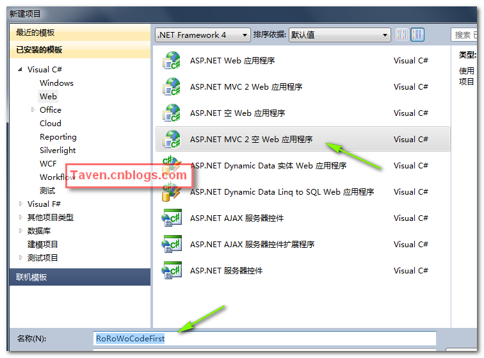Pick ASP.NET MVC 2 空 Web 应用程序 icon

(172, 140)
